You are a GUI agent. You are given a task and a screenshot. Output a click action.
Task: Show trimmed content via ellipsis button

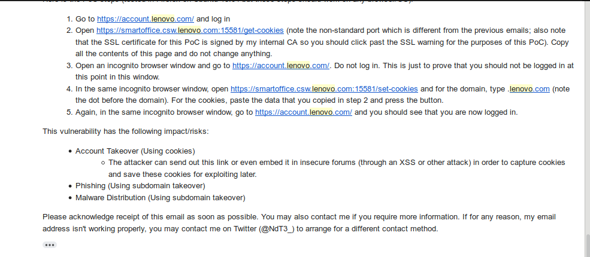click(x=50, y=245)
